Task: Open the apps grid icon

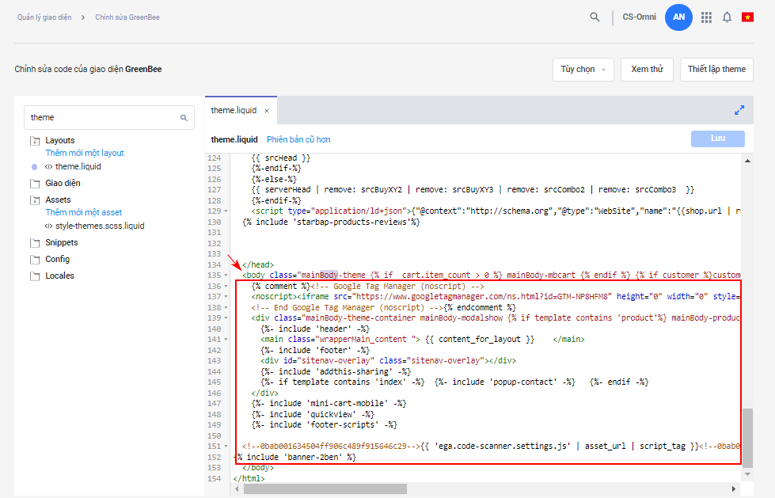Action: pyautogui.click(x=706, y=17)
